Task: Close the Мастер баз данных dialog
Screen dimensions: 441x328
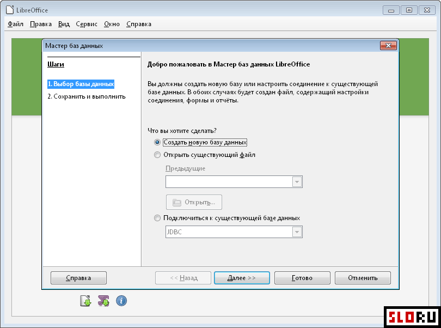Action: (x=388, y=45)
